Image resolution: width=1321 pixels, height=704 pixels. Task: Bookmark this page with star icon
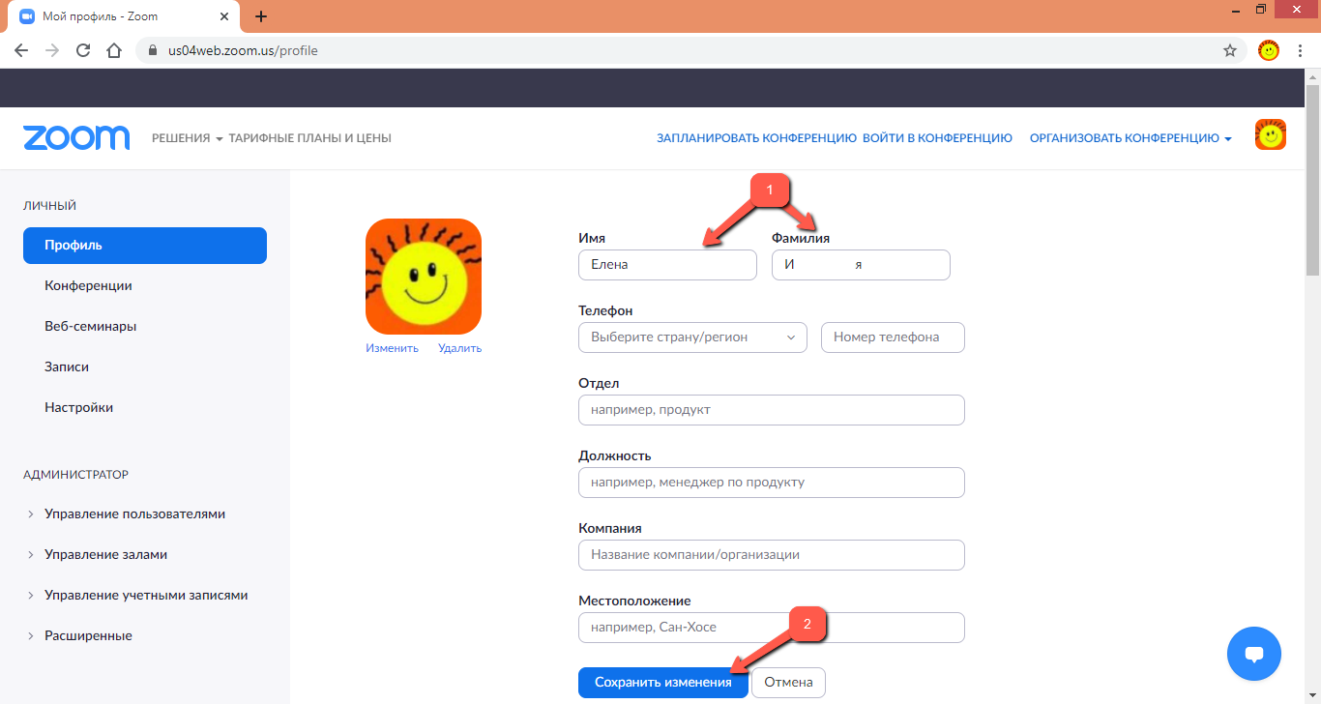[x=1230, y=50]
